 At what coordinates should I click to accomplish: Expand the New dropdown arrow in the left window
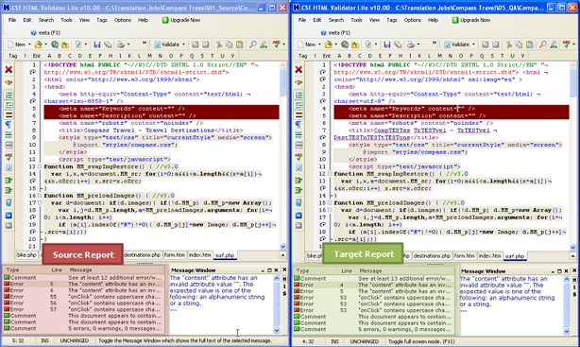click(29, 44)
